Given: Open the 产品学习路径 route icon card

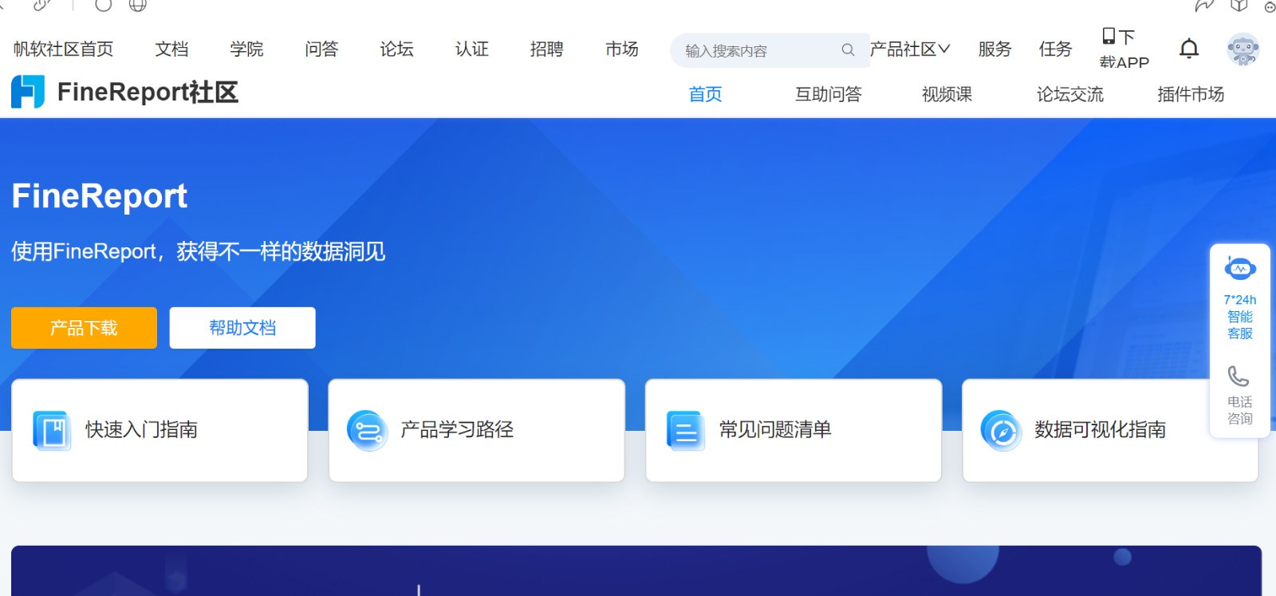Looking at the screenshot, I should click(x=476, y=430).
